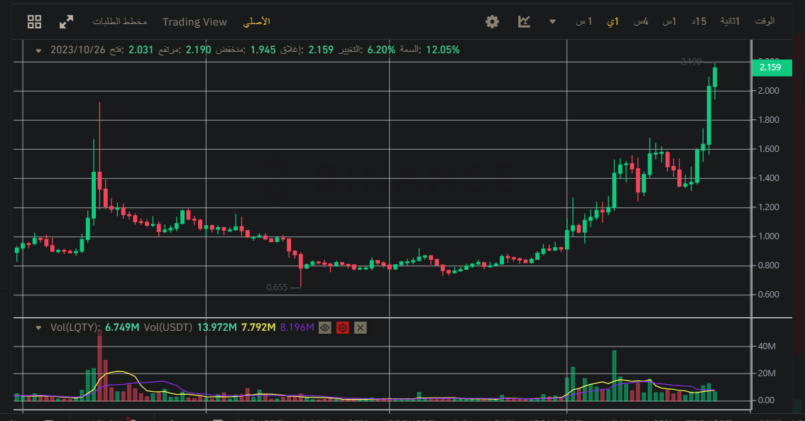Image resolution: width=805 pixels, height=421 pixels.
Task: Select 1 س one-week interval
Action: [584, 21]
